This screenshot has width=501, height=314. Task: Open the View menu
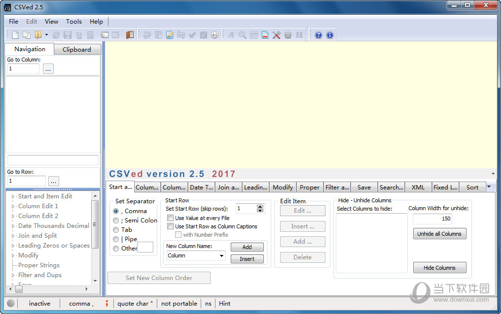click(x=51, y=21)
